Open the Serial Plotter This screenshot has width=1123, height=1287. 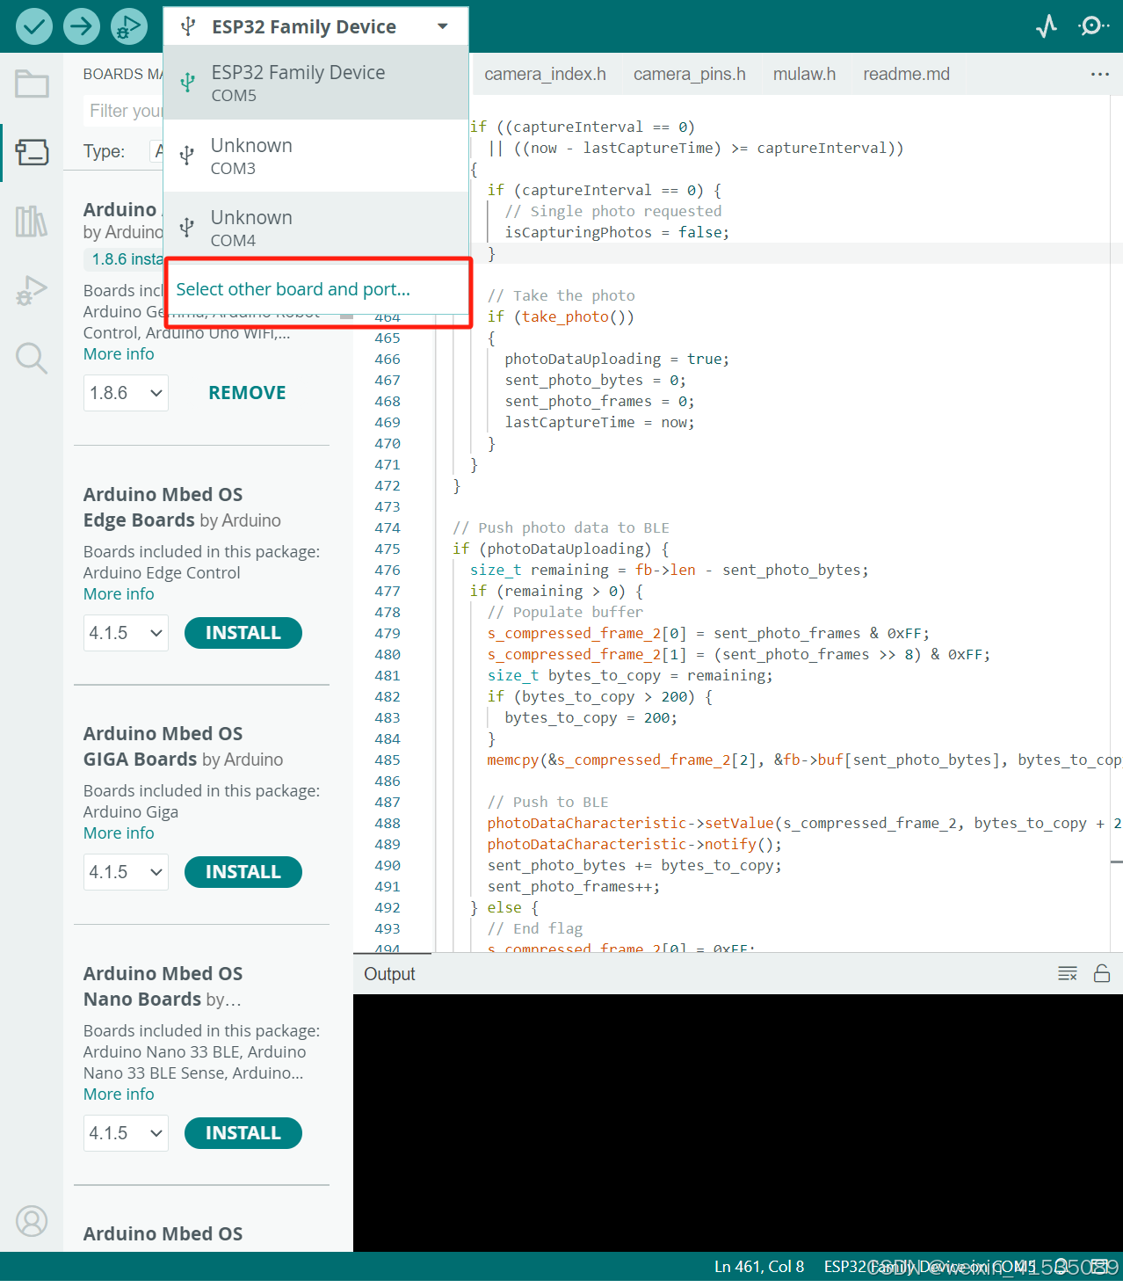pyautogui.click(x=1046, y=26)
